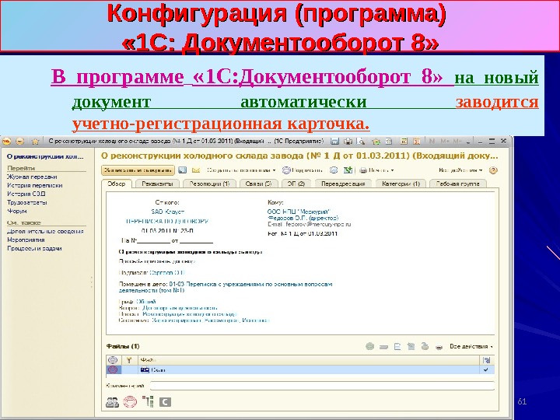This screenshot has height=420, width=560.
Task: Click the print preview magnifier icon in title bar
Action: pyautogui.click(x=362, y=142)
